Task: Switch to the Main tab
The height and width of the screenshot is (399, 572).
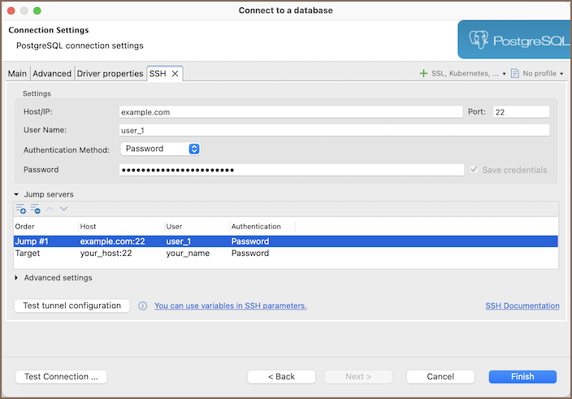Action: click(x=17, y=74)
